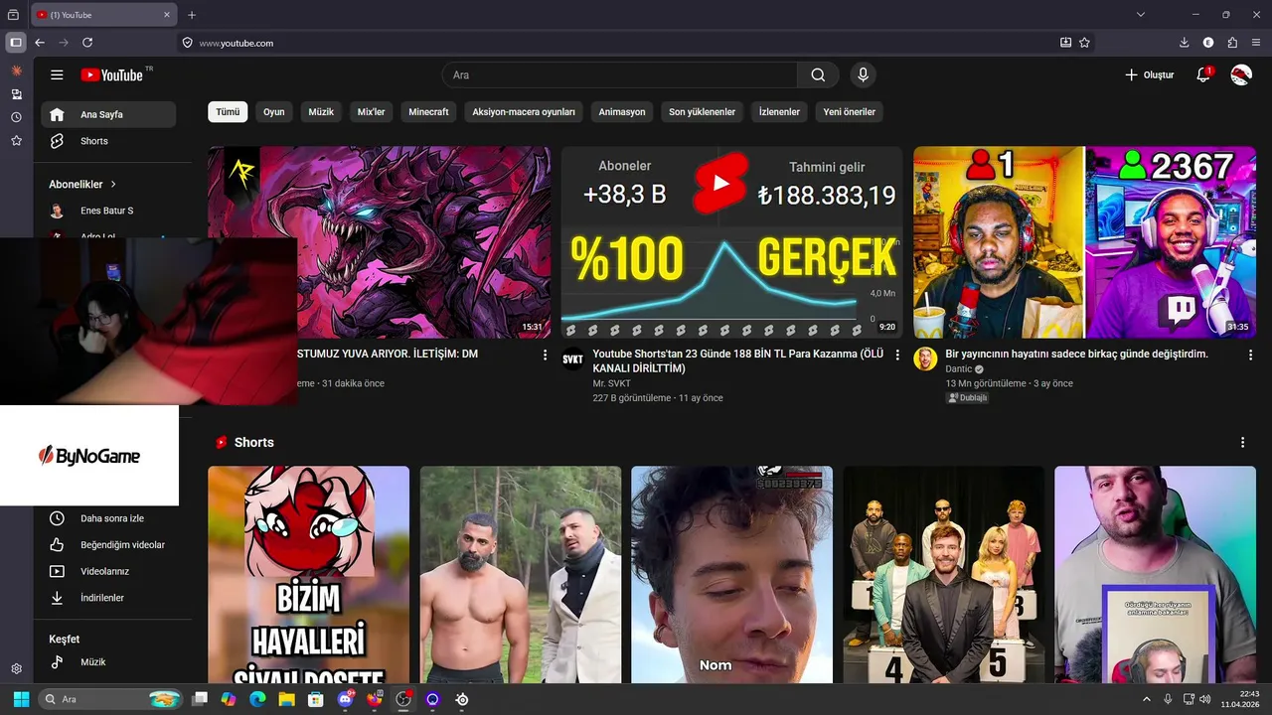Open the history sidebar icon
1272x715 pixels.
point(16,117)
